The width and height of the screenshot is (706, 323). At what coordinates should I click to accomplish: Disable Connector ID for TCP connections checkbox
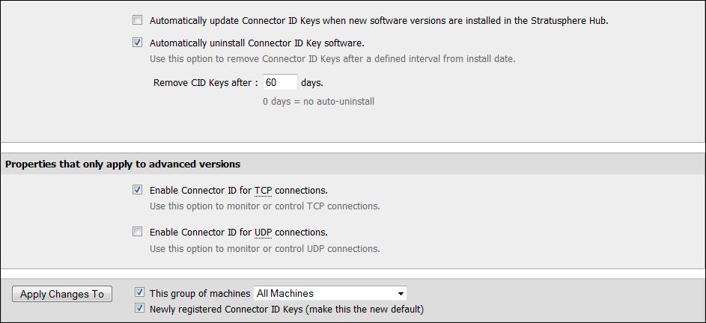137,190
